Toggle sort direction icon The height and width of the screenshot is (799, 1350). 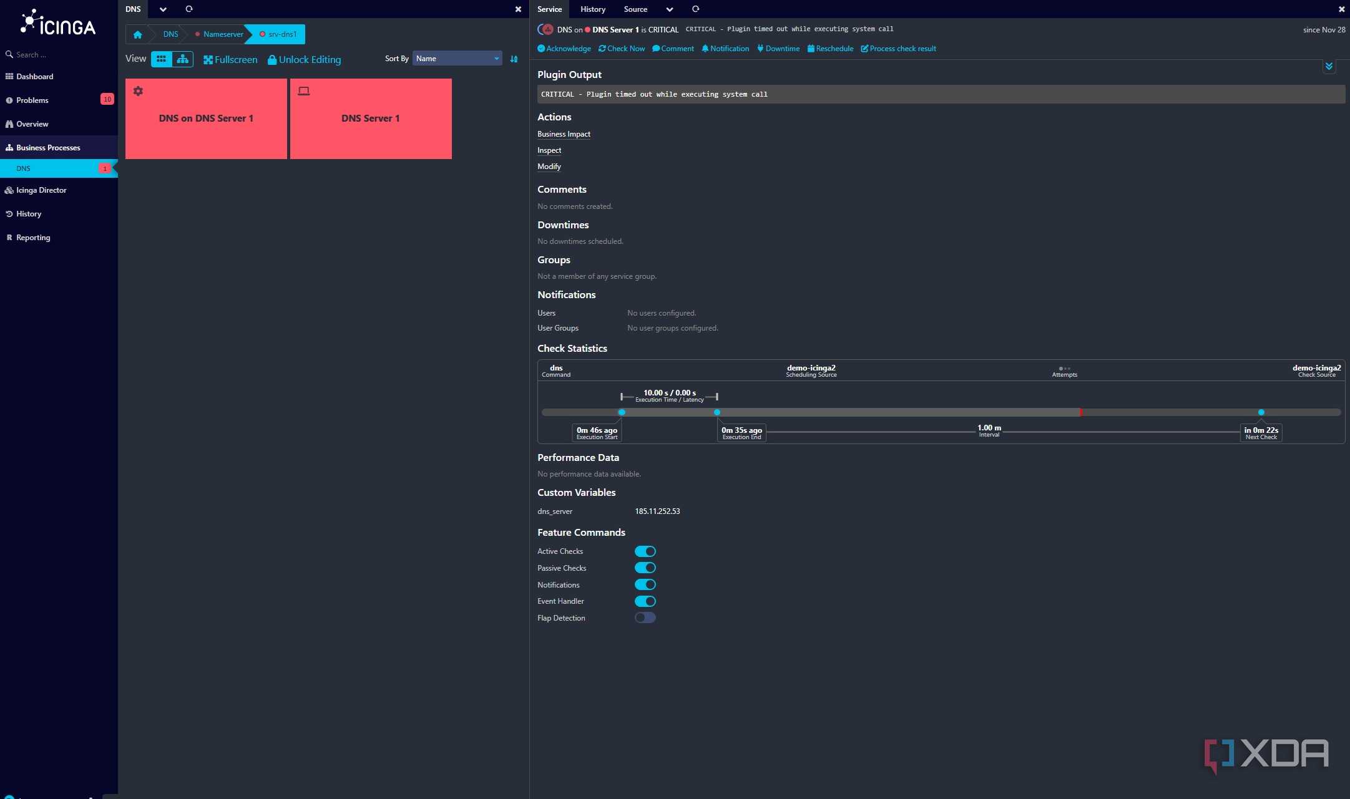514,59
